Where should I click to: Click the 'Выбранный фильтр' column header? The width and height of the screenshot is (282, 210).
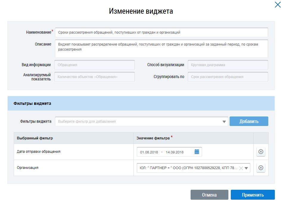click(x=35, y=138)
